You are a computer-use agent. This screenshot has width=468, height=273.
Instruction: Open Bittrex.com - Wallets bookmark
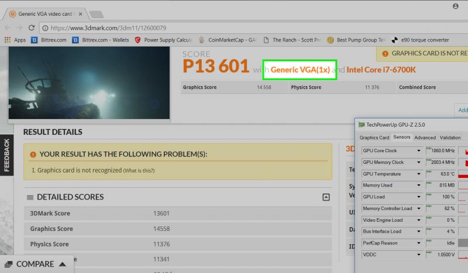(x=101, y=40)
